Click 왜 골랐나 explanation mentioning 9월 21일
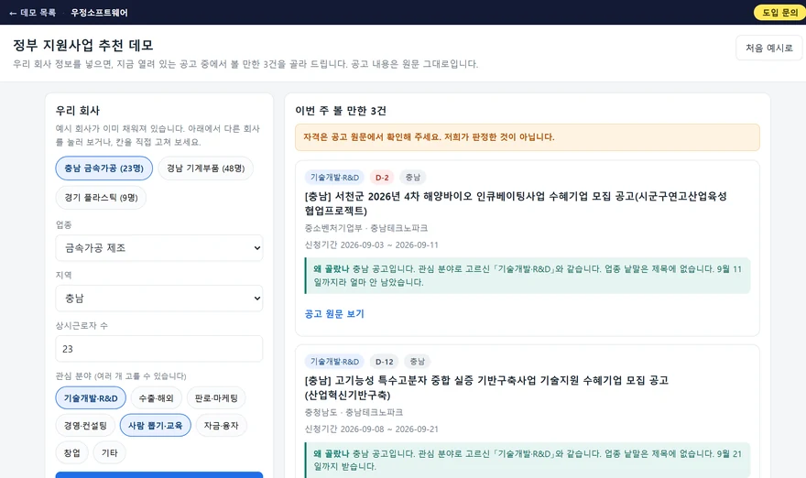 528,460
